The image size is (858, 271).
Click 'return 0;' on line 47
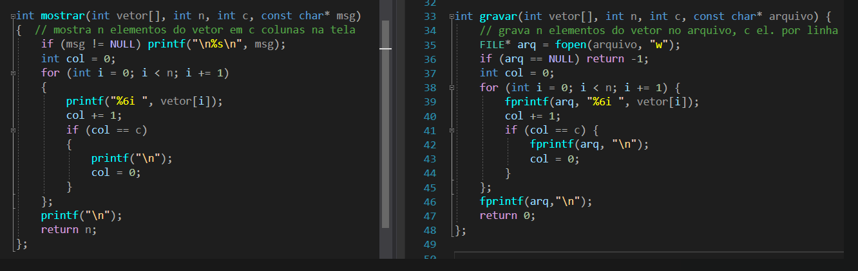point(508,216)
